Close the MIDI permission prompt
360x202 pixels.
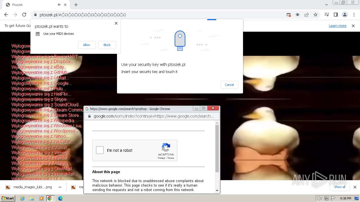pos(116,23)
